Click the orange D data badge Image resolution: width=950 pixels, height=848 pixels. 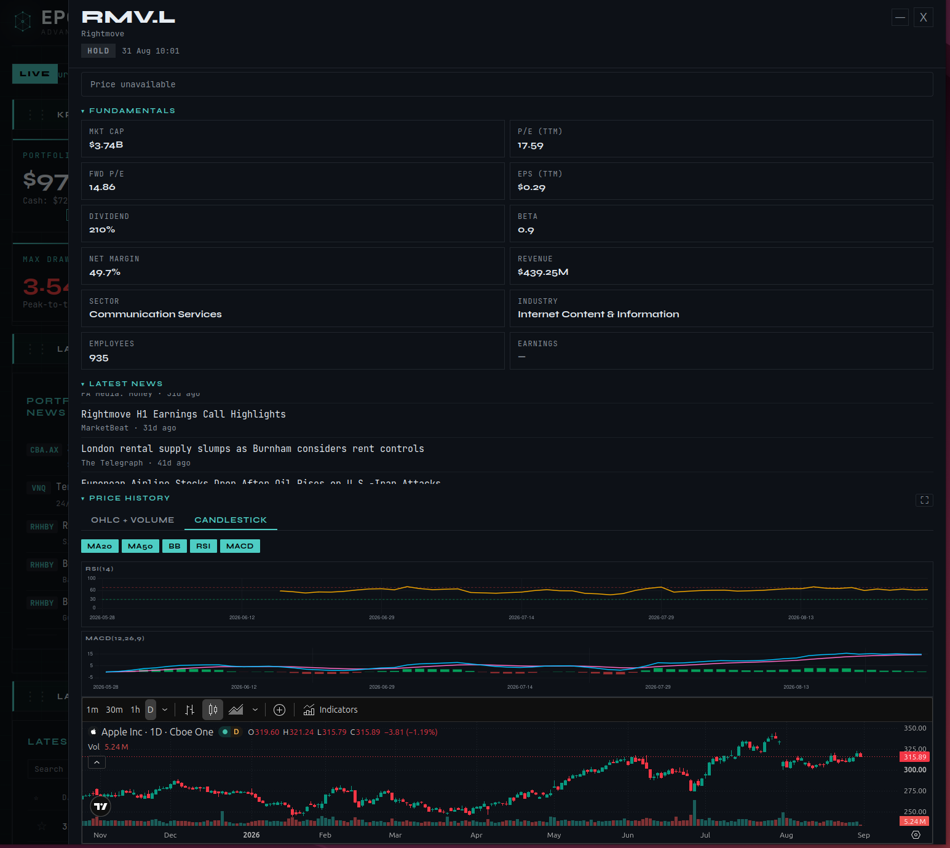click(236, 732)
